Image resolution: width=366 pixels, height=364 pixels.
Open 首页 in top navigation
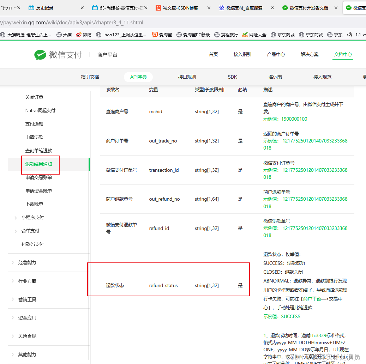point(213,54)
